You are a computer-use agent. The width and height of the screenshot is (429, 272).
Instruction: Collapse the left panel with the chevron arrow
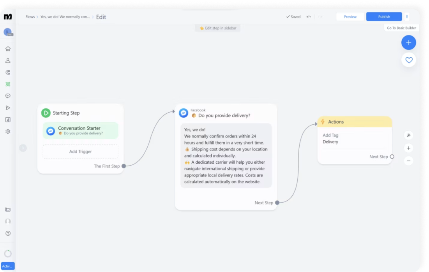[23, 148]
